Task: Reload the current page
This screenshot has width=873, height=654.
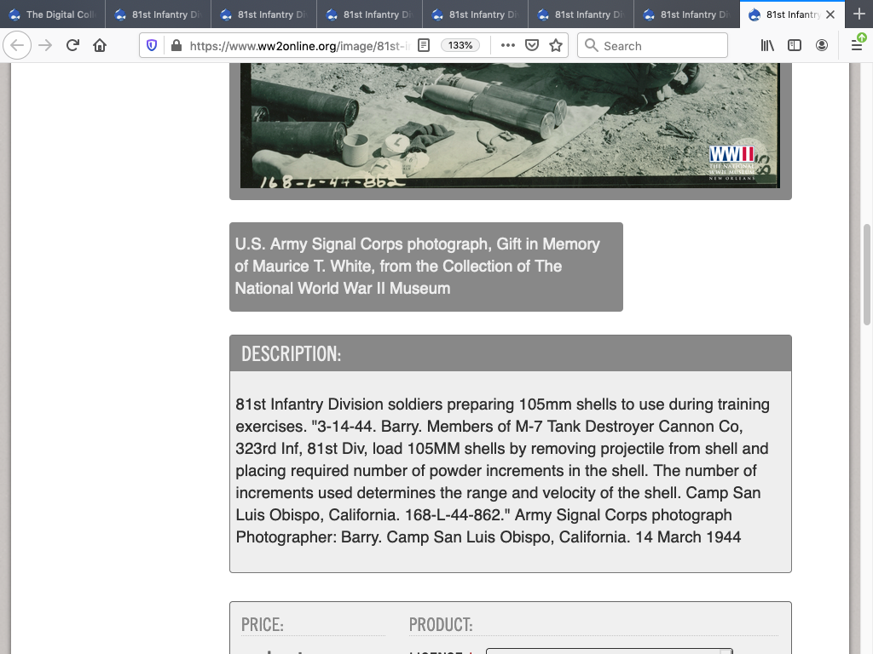Action: coord(72,45)
